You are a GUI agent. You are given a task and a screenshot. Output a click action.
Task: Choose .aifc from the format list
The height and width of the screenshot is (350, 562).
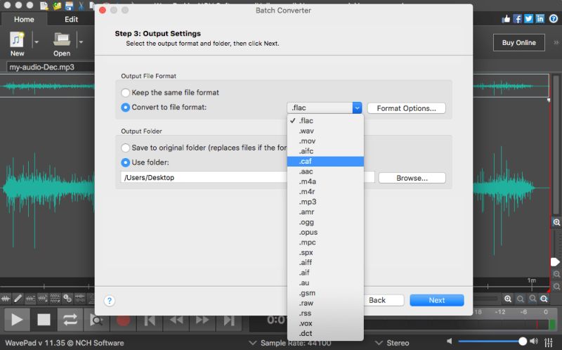point(325,151)
